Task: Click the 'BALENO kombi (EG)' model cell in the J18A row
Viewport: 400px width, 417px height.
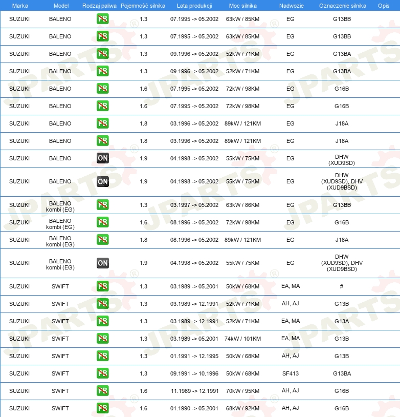Action: pos(60,241)
